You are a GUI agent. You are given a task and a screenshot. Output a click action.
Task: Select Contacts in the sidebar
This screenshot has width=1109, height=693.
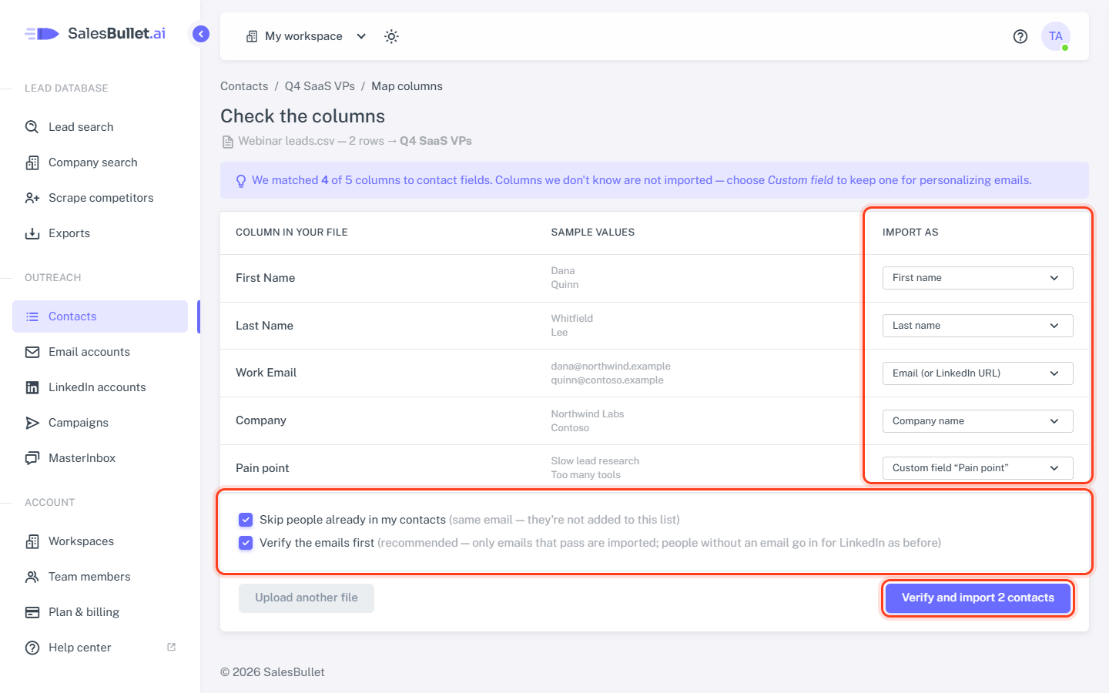tap(100, 316)
